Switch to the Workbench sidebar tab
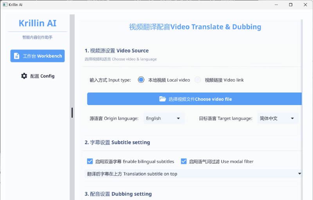Screen dimensions: 313x200 (x=38, y=56)
